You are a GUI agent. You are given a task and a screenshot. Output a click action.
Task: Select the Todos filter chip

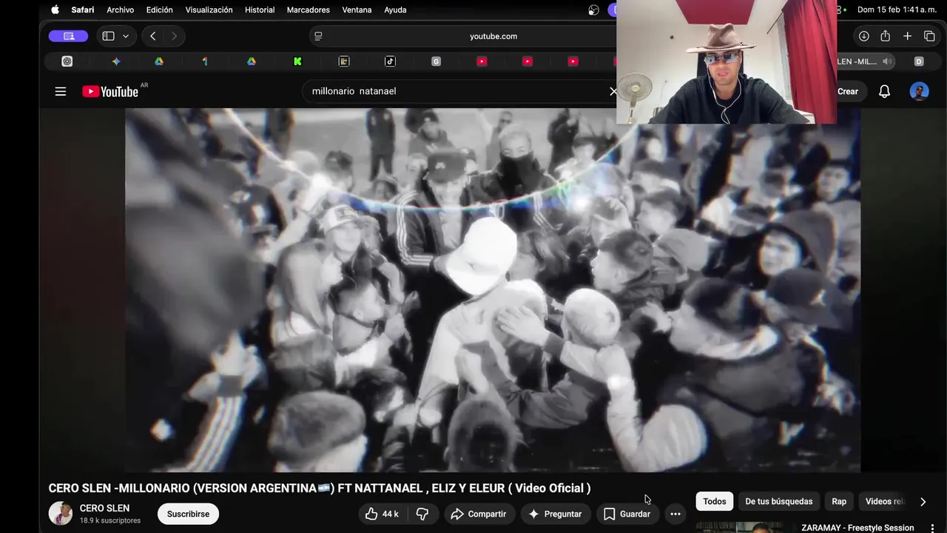tap(715, 501)
